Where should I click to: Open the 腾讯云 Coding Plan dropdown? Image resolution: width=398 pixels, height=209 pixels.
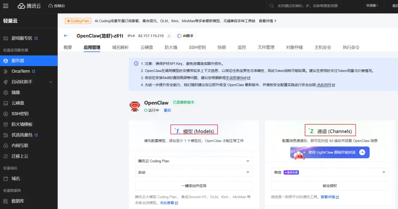pos(194,161)
